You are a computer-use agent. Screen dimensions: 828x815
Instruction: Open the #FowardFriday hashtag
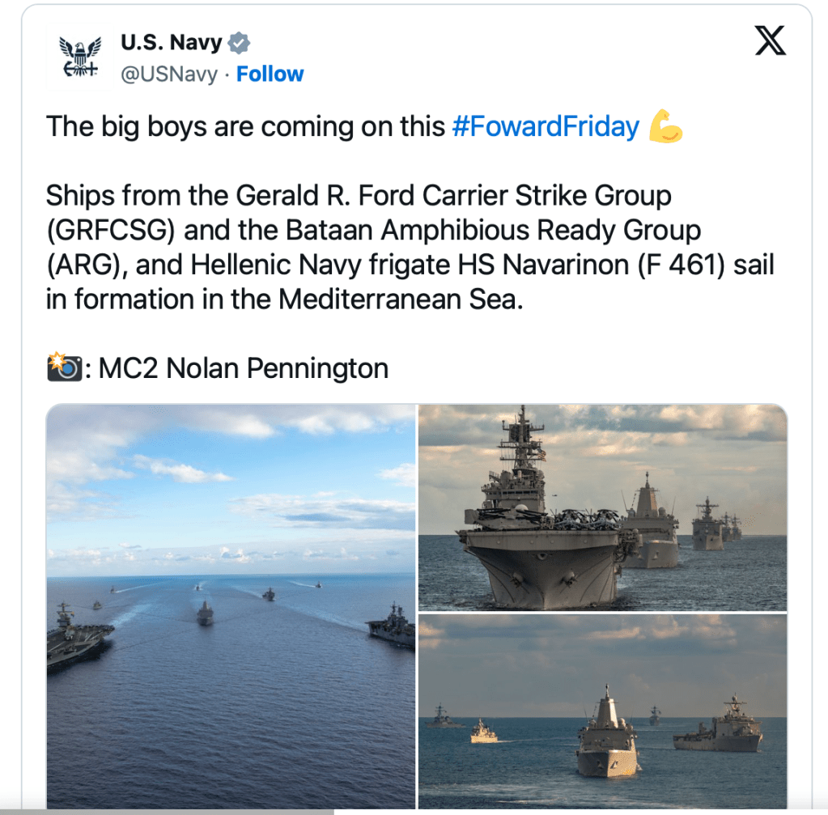coord(545,127)
